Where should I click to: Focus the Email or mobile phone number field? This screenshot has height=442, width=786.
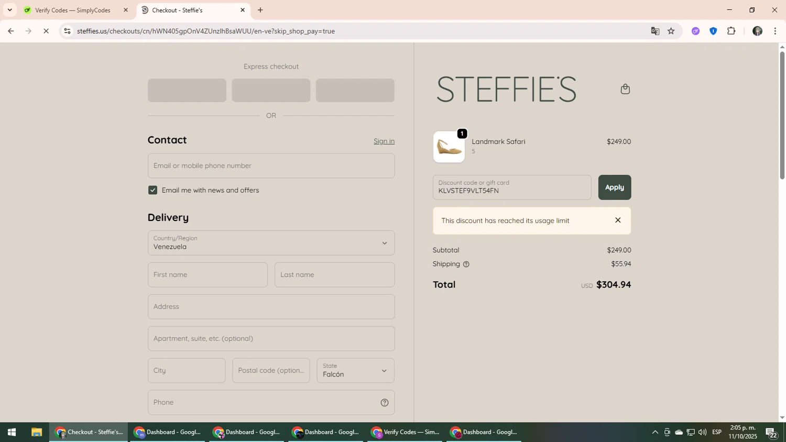[x=271, y=166]
